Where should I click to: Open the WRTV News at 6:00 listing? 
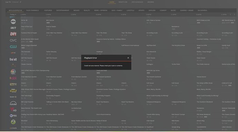point(203,20)
